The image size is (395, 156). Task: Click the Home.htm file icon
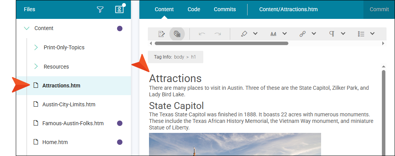(x=36, y=142)
